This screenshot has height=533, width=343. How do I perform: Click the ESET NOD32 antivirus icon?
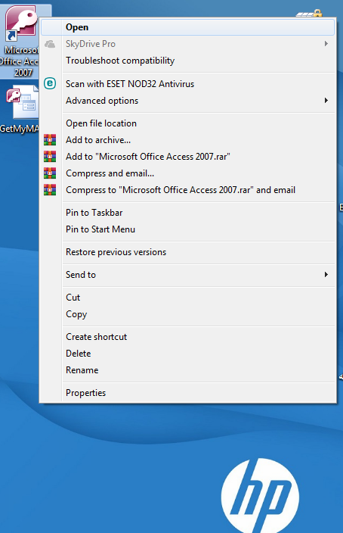click(x=50, y=83)
